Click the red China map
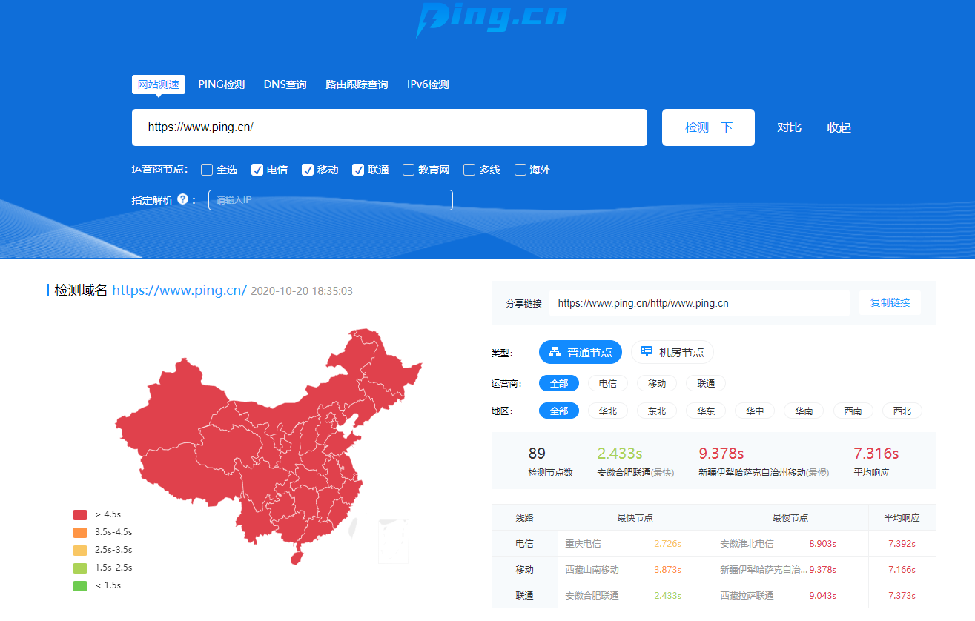 pos(268,447)
